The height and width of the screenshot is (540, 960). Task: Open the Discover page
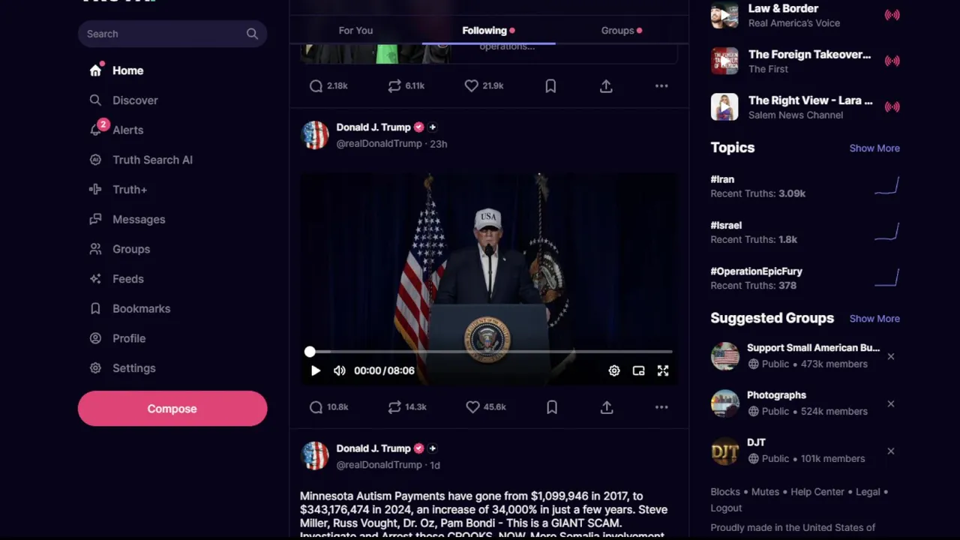124,100
